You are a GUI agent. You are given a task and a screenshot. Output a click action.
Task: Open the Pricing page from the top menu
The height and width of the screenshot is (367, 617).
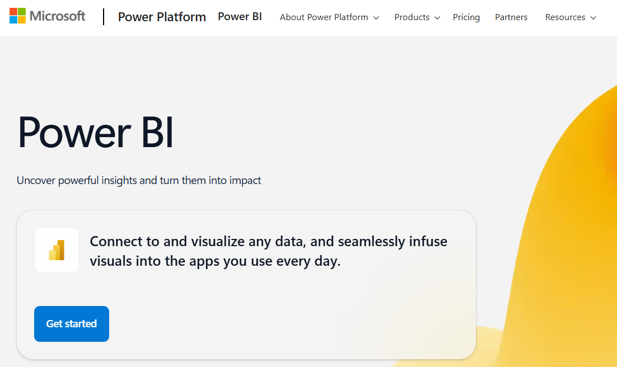[466, 17]
